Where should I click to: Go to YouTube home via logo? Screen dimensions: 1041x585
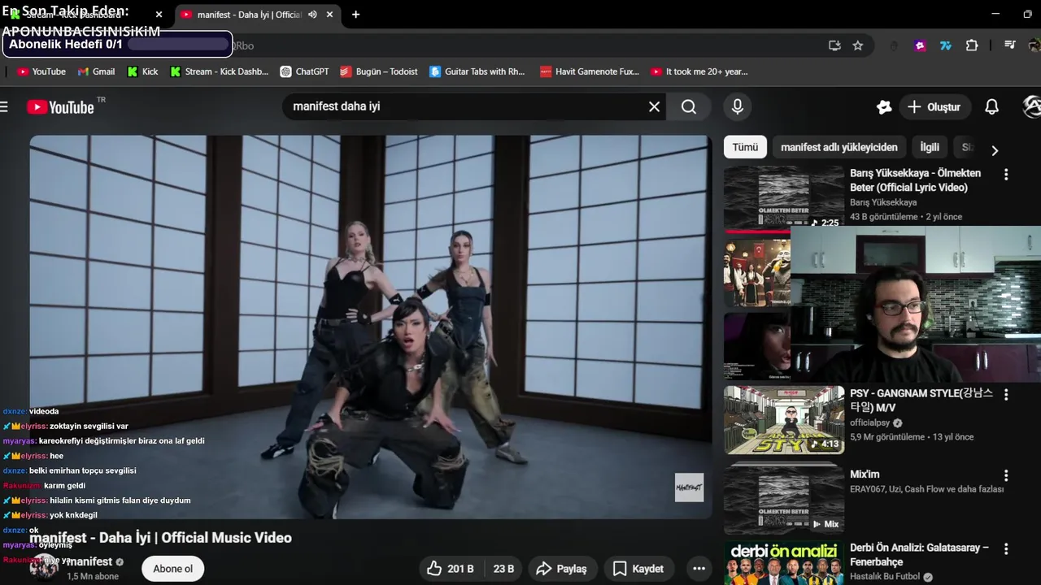click(61, 106)
